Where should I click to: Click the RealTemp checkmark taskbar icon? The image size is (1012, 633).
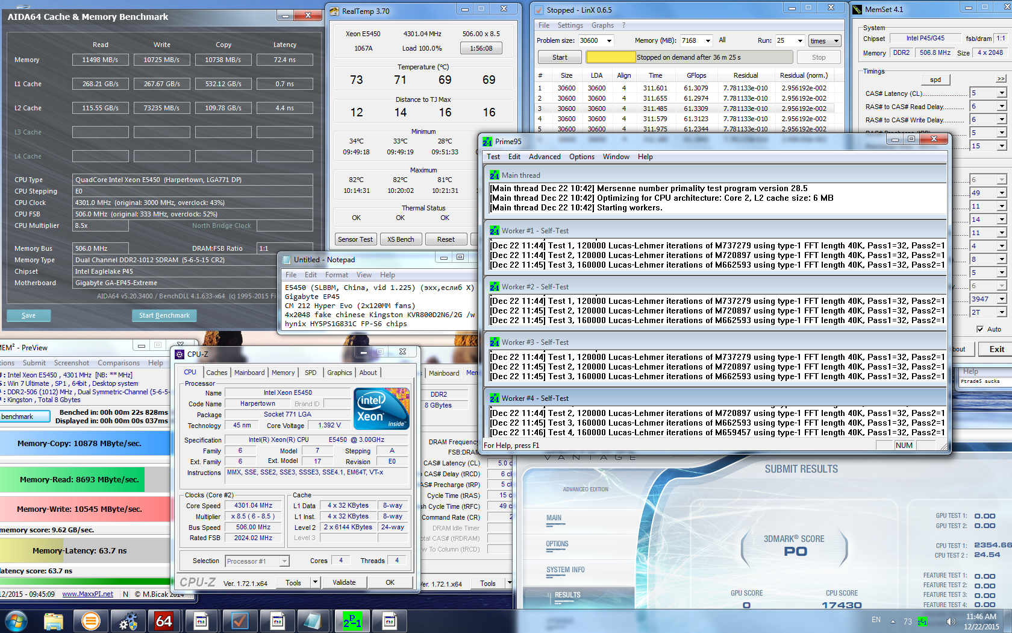pos(240,620)
